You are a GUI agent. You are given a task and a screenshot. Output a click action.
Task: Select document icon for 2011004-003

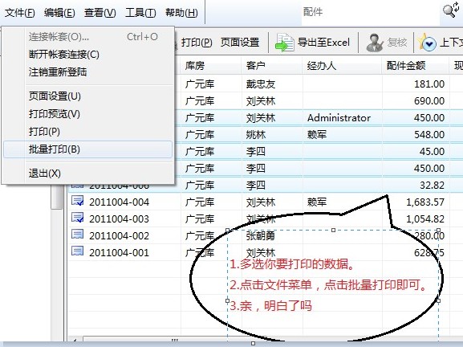point(77,218)
